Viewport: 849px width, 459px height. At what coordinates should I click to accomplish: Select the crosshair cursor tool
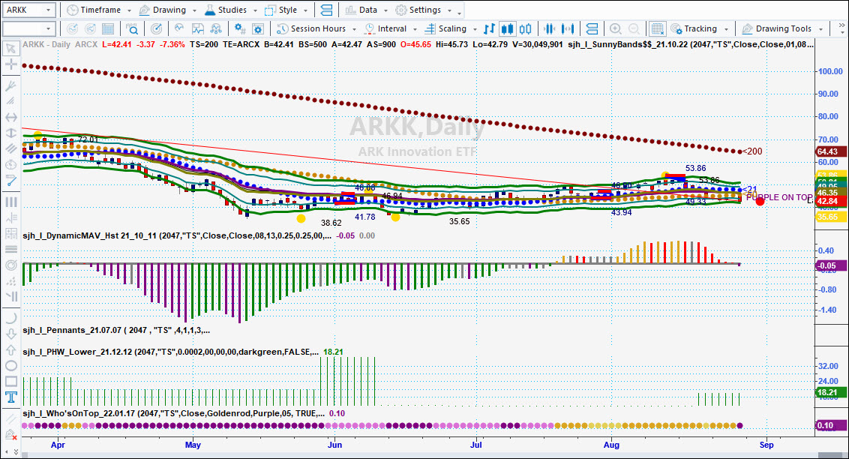point(10,65)
